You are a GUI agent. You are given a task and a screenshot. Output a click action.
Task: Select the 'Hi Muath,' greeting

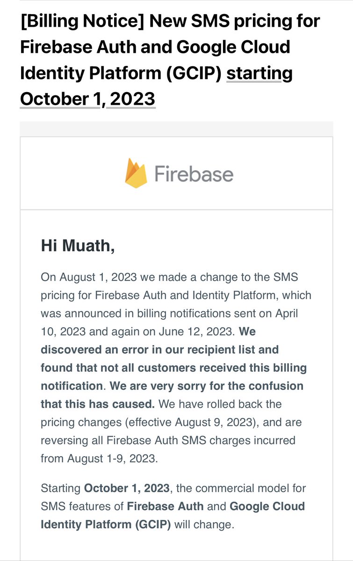pos(78,246)
